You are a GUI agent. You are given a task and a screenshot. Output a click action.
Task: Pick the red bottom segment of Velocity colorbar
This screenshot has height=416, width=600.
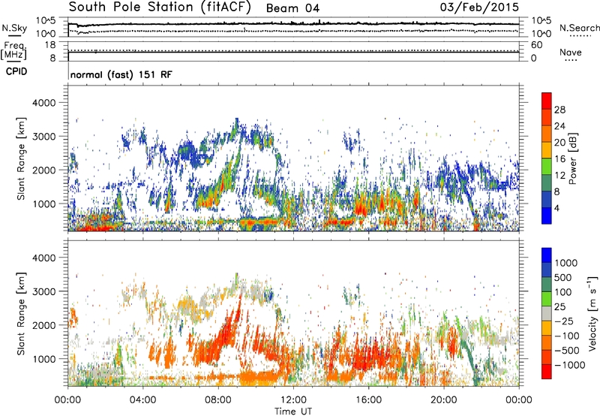coord(547,372)
